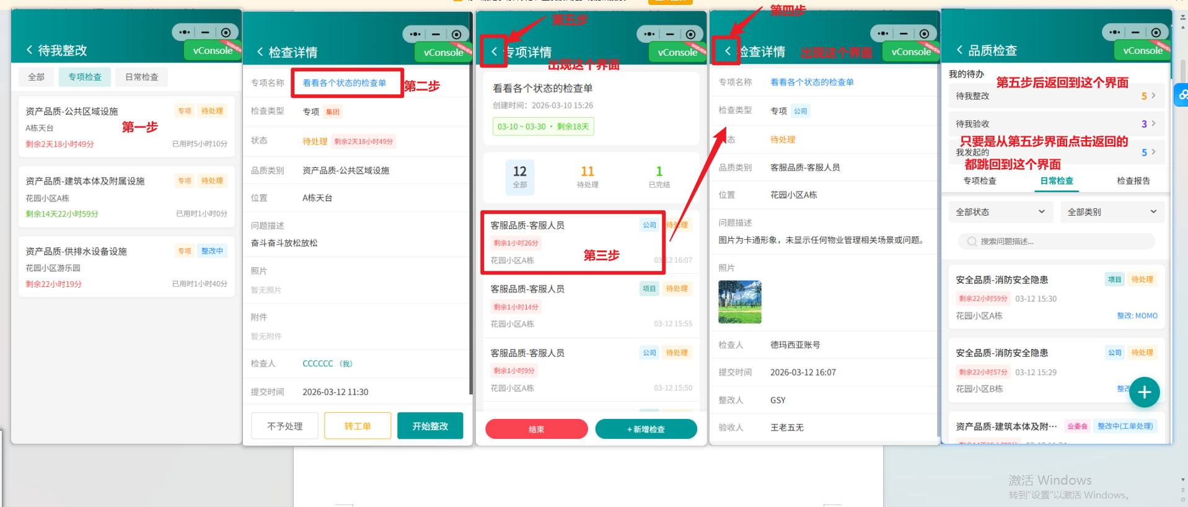Click the vertical scrollbar in 检查详情 panel

pos(470,248)
